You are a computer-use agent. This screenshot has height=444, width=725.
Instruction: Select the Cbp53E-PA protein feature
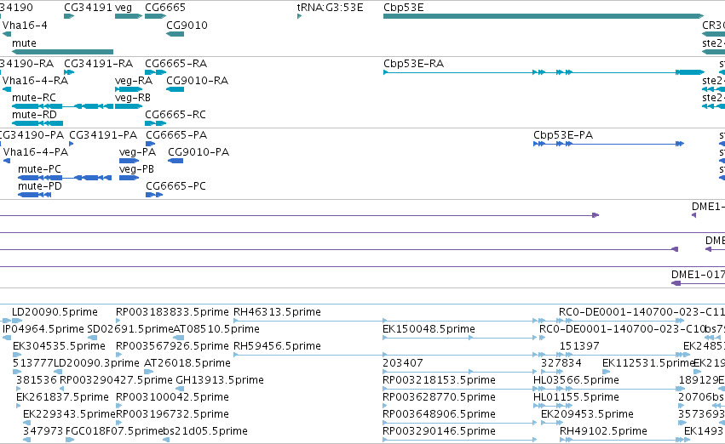coord(608,144)
